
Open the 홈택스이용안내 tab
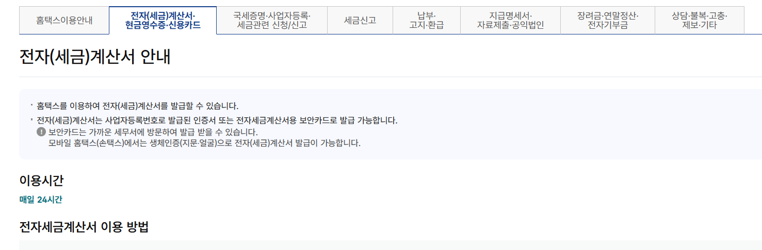[x=64, y=21]
